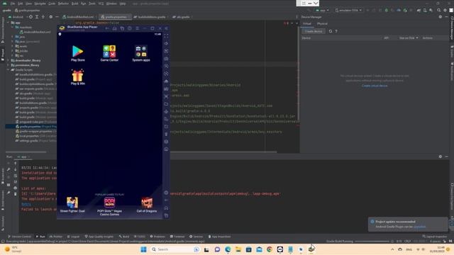Click Select Opened File target icon

click(31, 17)
